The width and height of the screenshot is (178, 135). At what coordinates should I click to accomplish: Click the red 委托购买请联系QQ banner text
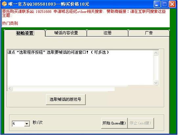27,12
